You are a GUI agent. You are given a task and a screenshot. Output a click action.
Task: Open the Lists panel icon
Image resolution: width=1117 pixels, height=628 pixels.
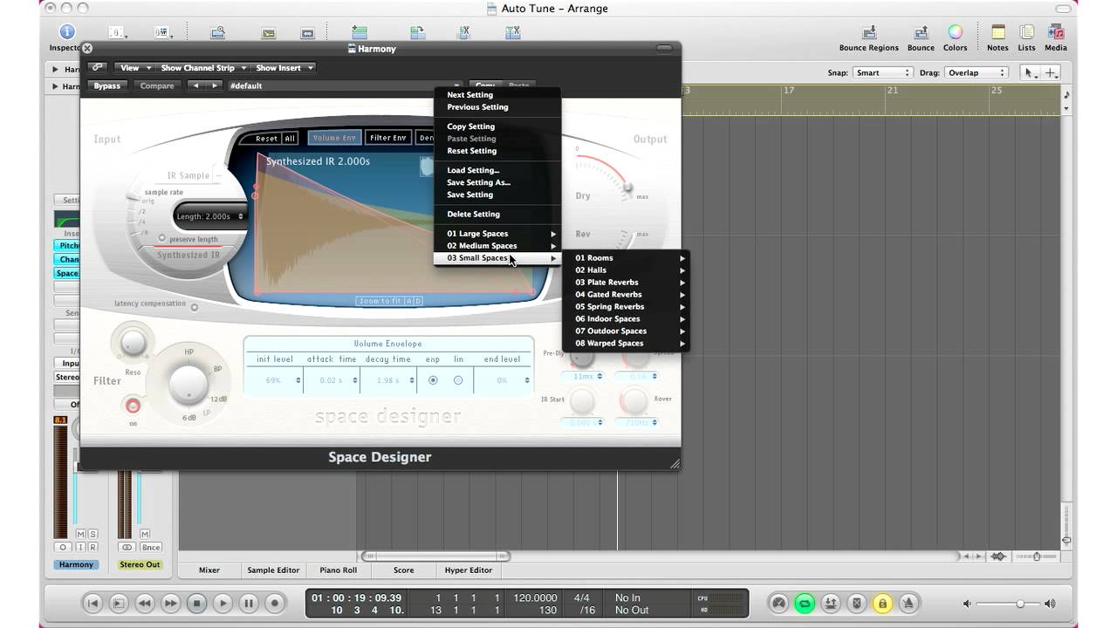[x=1026, y=32]
